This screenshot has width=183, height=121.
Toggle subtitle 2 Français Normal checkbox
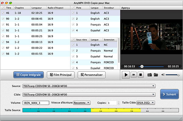click(x=73, y=51)
